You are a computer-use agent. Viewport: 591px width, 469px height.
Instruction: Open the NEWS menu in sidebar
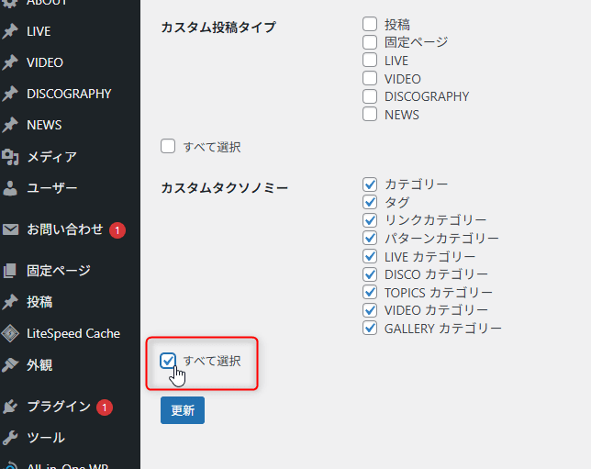pos(44,125)
